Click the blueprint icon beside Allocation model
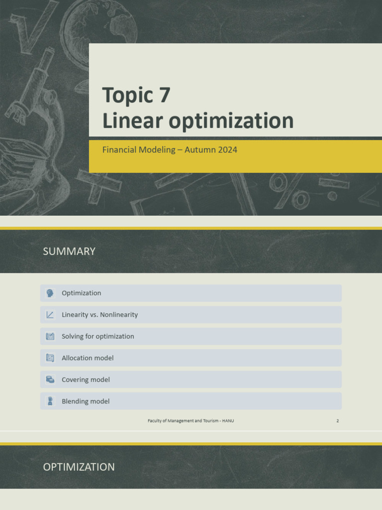 50,358
